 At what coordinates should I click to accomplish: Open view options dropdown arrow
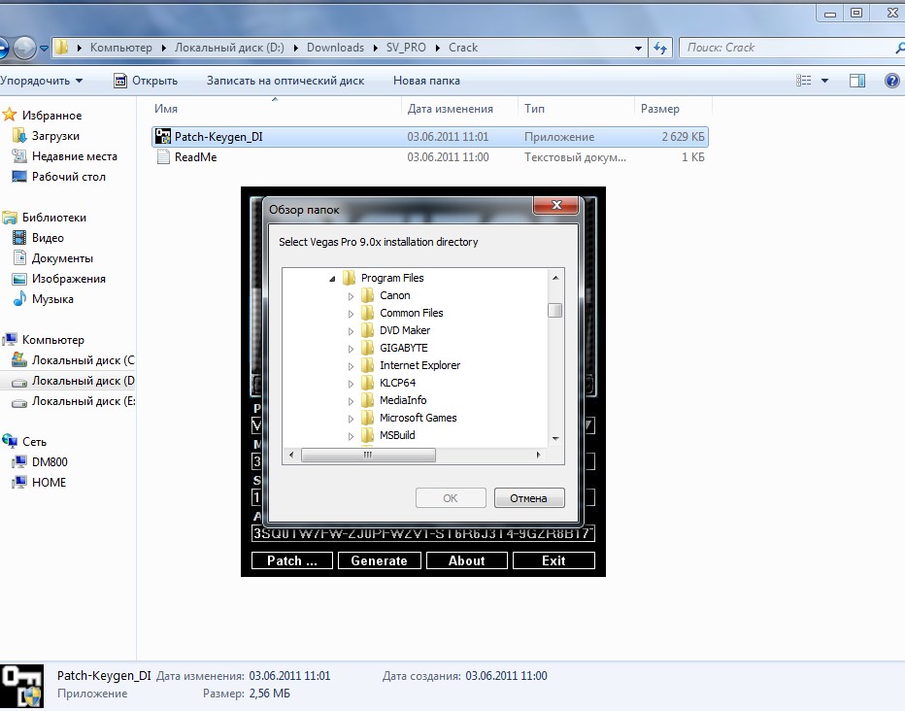(824, 81)
